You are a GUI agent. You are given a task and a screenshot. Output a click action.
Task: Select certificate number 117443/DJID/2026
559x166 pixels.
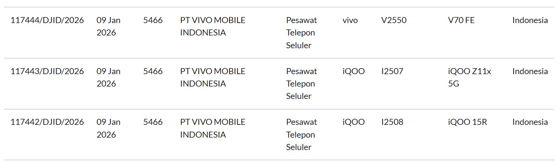tap(47, 71)
